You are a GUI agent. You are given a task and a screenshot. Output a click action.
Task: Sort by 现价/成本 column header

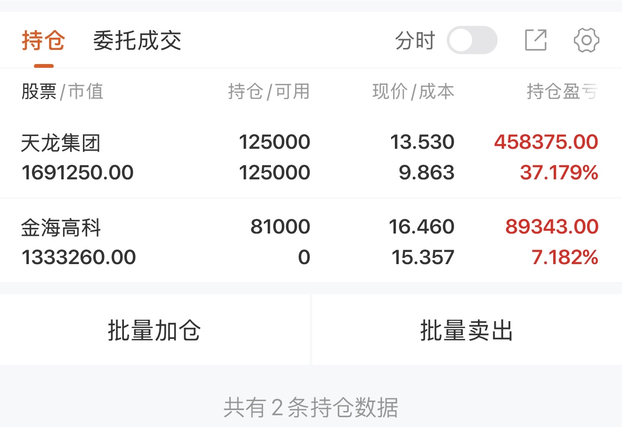pos(413,91)
